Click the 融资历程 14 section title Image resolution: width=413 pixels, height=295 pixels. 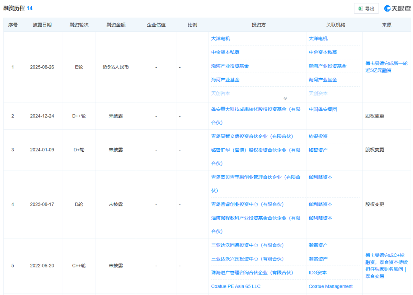(x=18, y=8)
